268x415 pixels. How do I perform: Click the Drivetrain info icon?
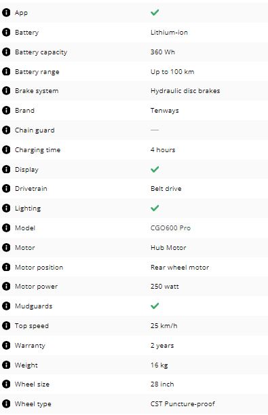coord(6,188)
